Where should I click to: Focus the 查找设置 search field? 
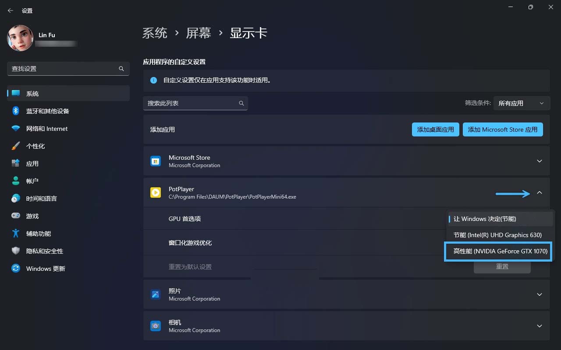[x=68, y=69]
